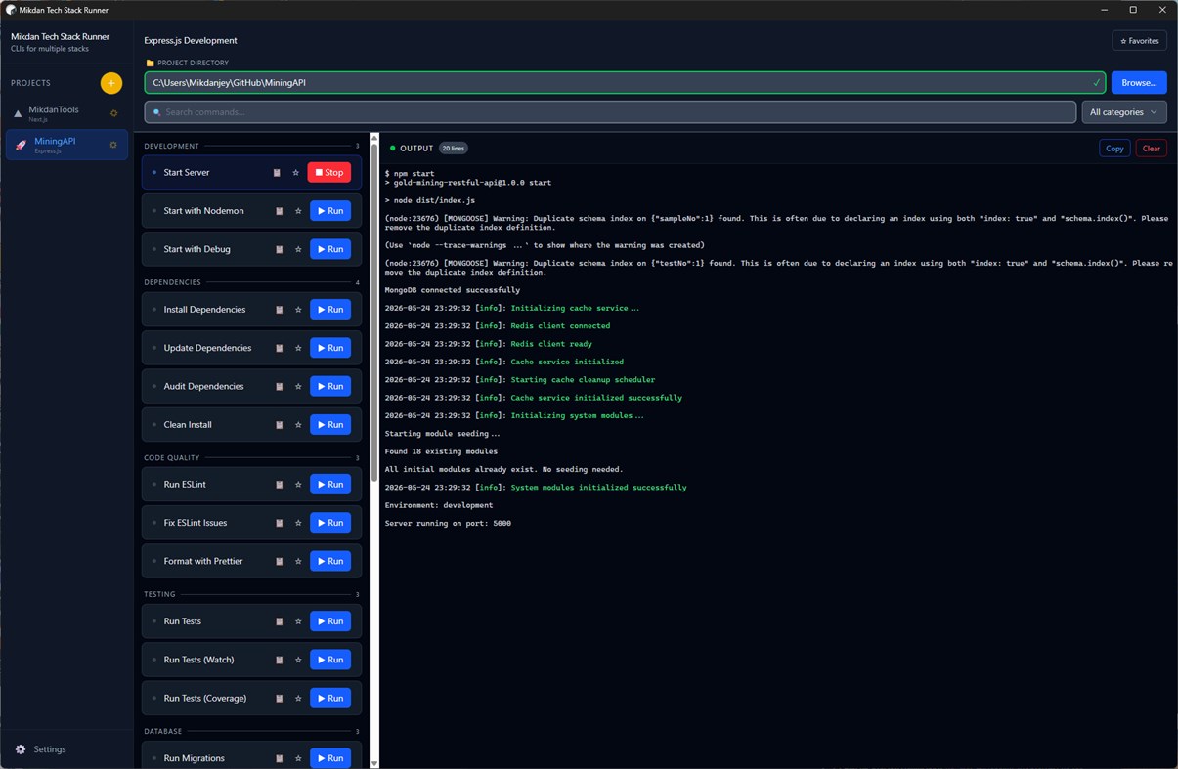Copy the Start with Debug command
This screenshot has width=1178, height=769.
(x=279, y=249)
